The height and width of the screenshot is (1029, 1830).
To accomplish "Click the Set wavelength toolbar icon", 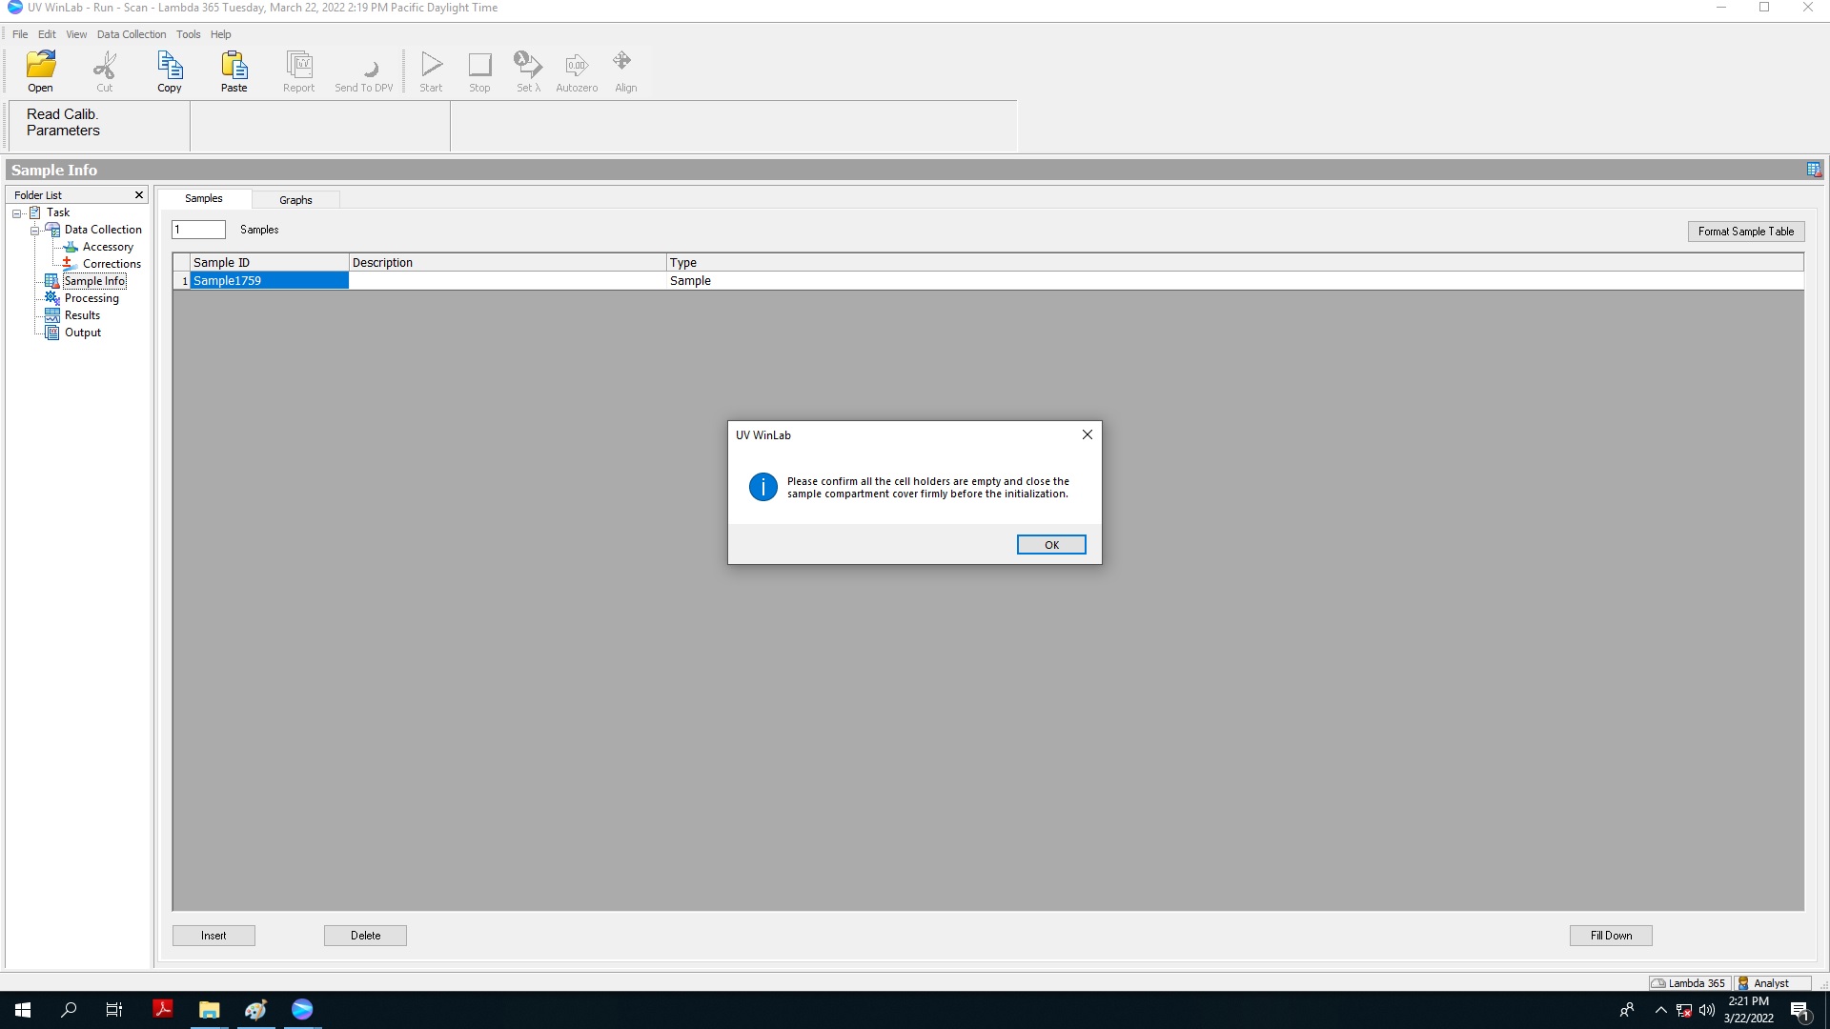I will click(528, 71).
